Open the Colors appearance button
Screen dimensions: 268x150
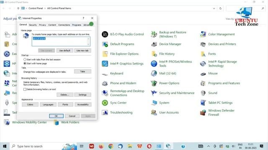coord(30,105)
